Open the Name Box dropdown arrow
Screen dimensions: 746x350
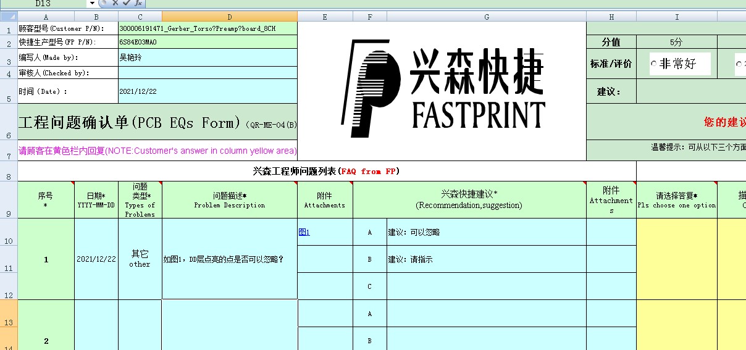coord(92,3)
